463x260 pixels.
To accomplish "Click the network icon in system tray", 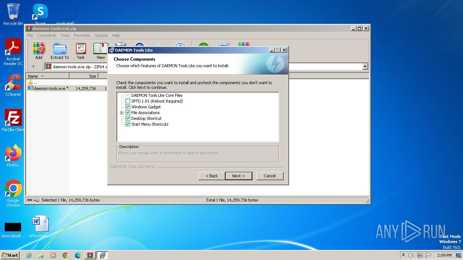I will coord(420,255).
